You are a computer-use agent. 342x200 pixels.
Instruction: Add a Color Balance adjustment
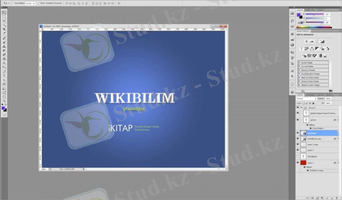click(312, 48)
